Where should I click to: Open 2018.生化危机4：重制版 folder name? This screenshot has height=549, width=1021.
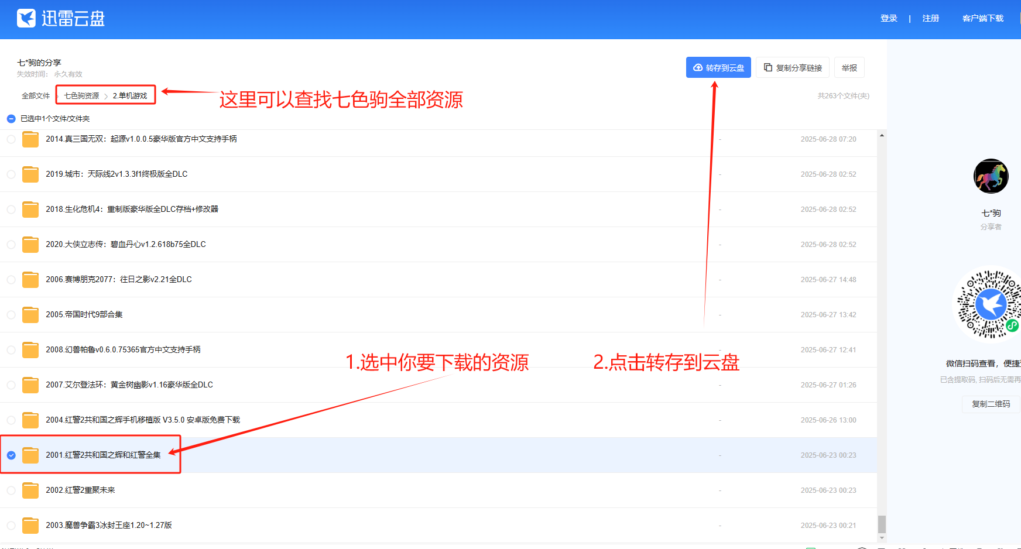tap(132, 210)
